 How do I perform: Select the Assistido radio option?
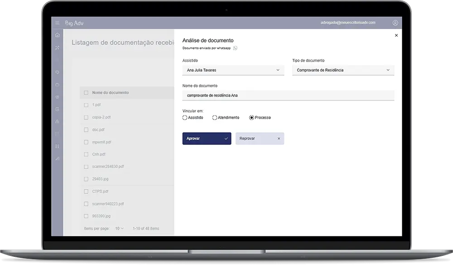click(185, 118)
